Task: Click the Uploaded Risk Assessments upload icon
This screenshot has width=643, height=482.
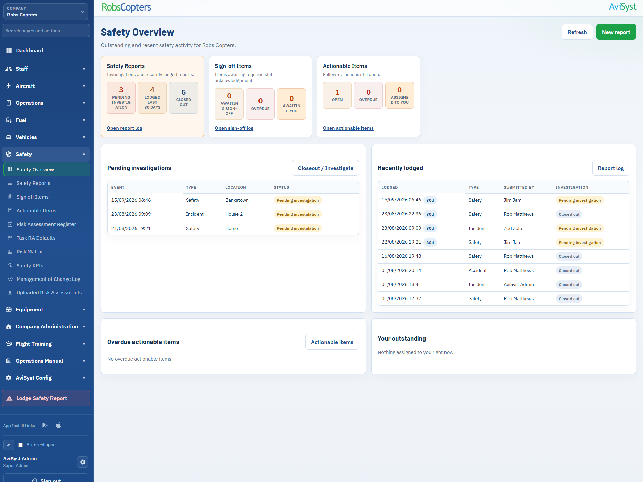Action: point(10,293)
